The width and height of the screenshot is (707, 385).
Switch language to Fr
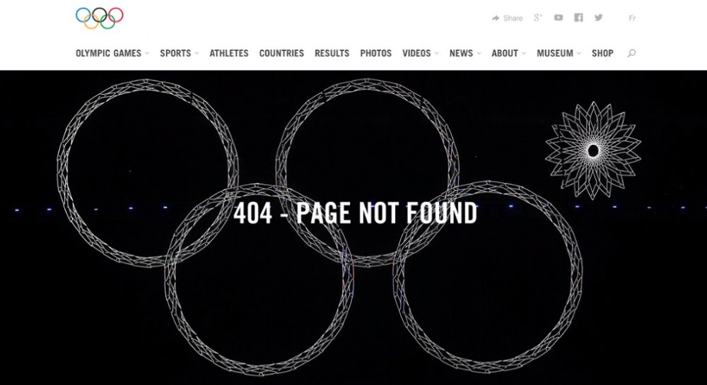point(632,18)
